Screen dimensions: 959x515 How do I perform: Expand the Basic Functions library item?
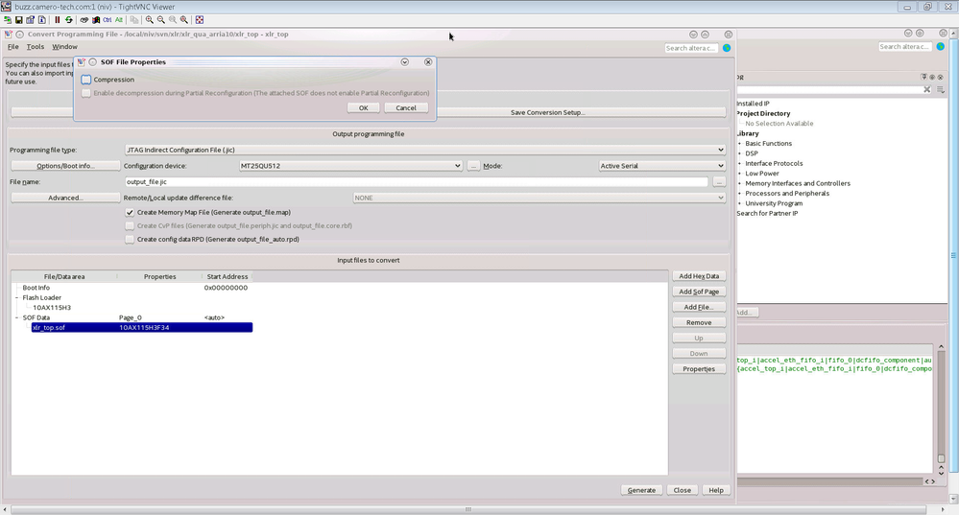(740, 144)
